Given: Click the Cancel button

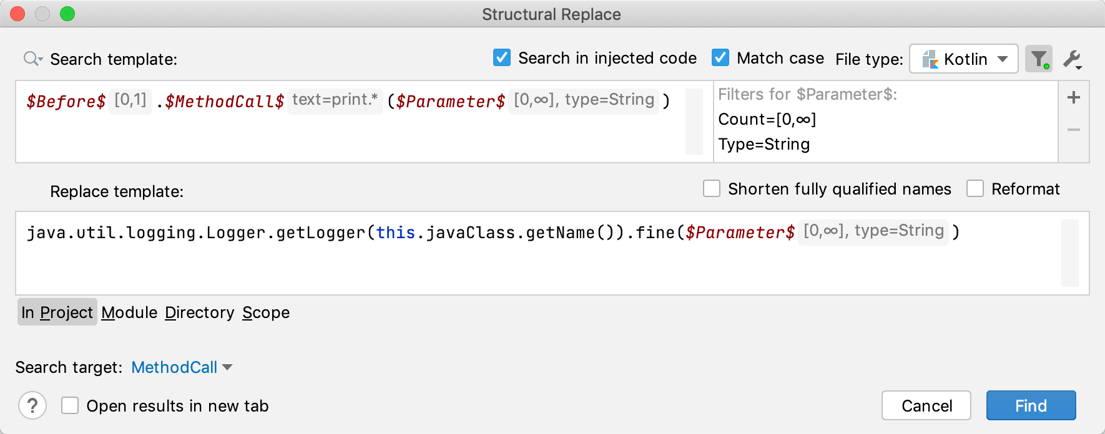Looking at the screenshot, I should pyautogui.click(x=926, y=406).
